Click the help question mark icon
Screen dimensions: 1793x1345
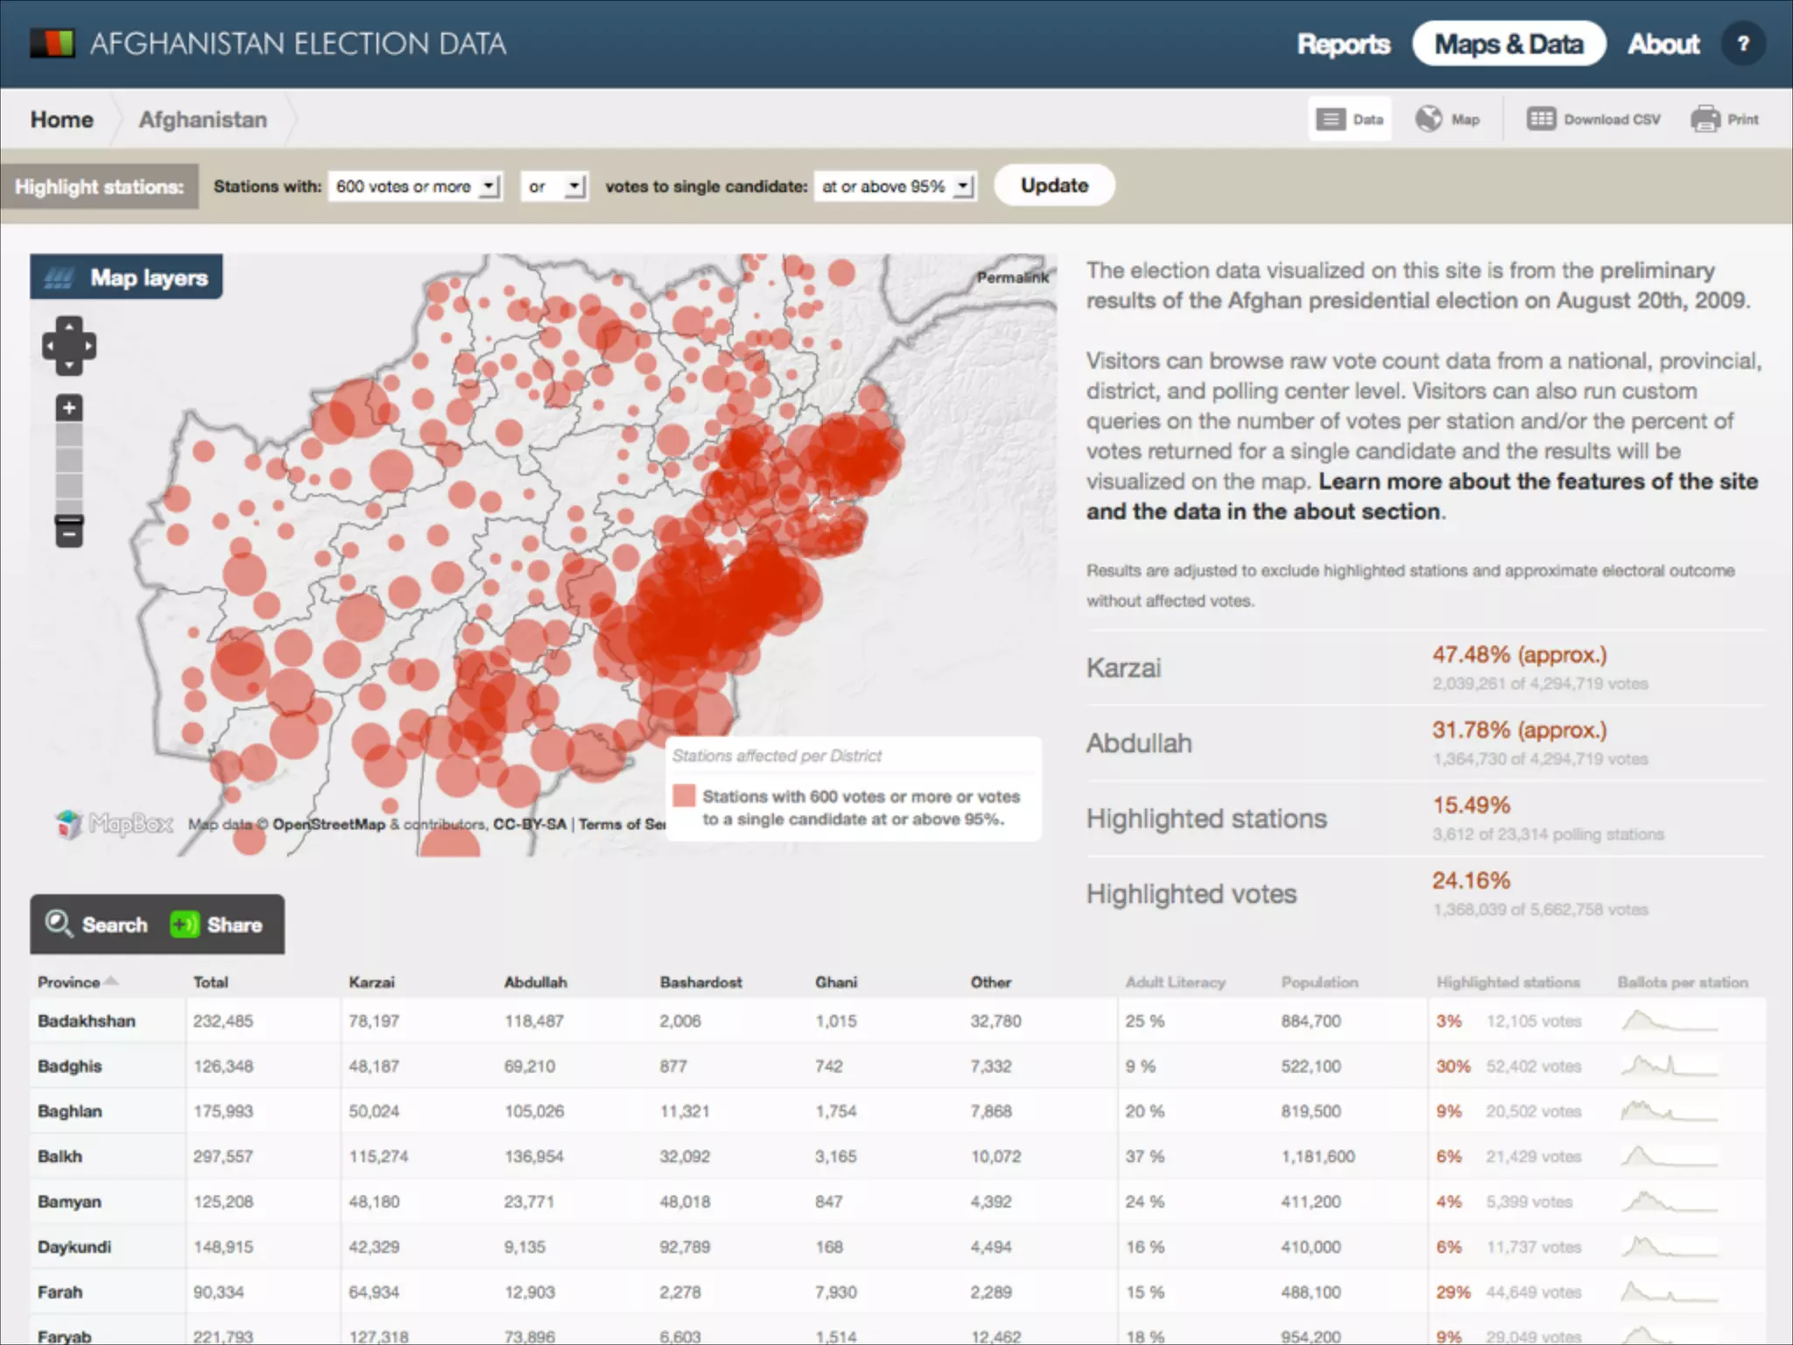pos(1742,44)
